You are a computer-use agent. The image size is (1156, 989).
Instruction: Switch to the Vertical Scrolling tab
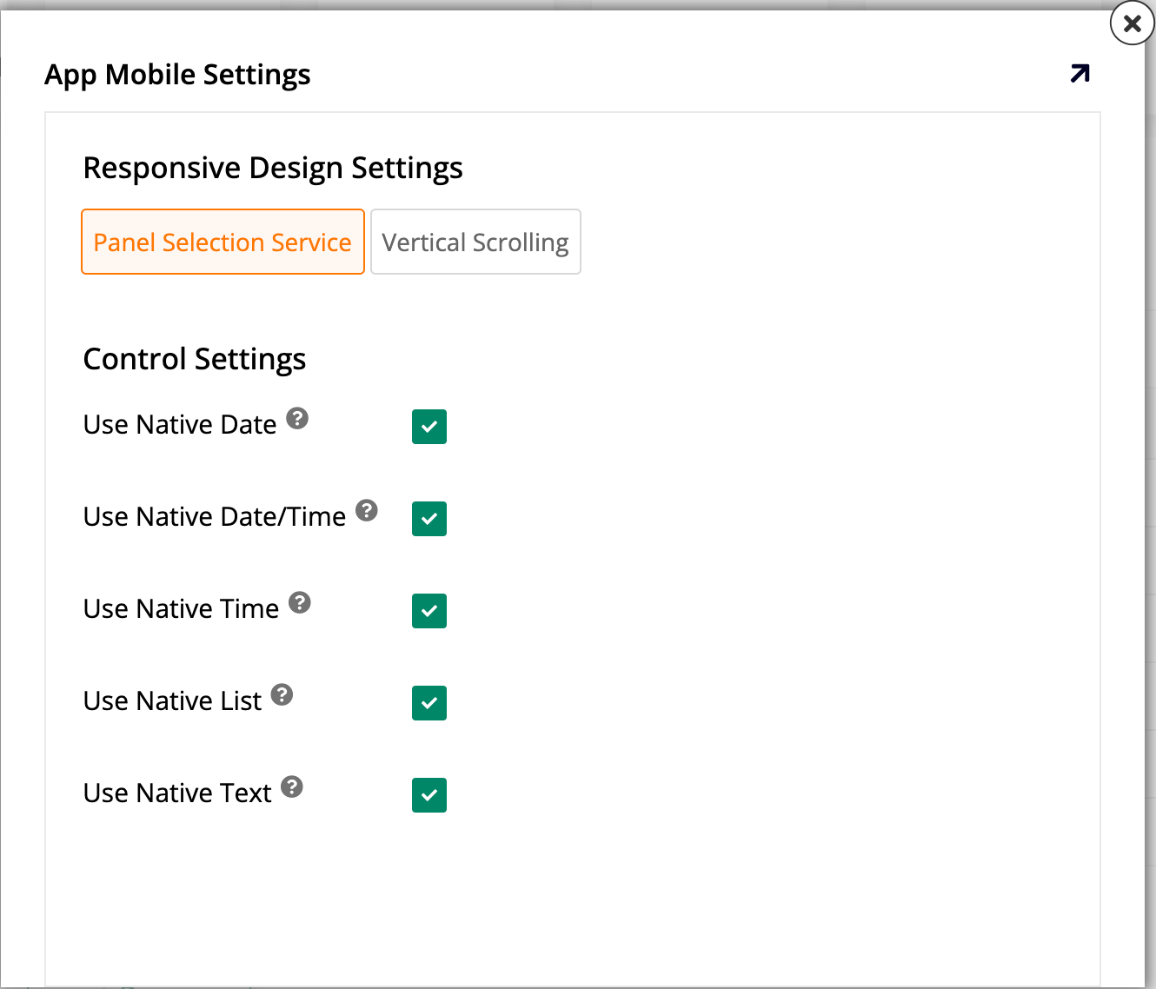pyautogui.click(x=475, y=242)
